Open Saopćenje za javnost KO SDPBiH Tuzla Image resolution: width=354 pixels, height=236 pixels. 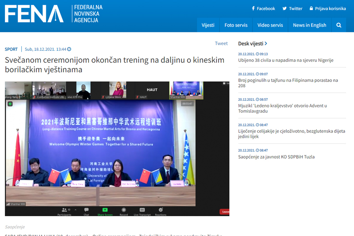click(x=276, y=157)
